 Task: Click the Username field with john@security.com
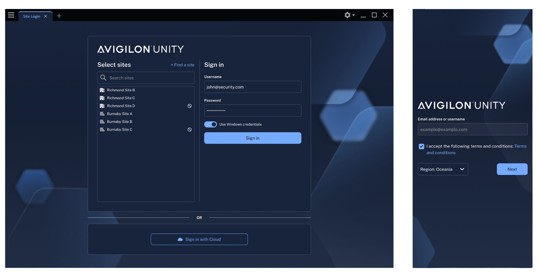(x=253, y=87)
